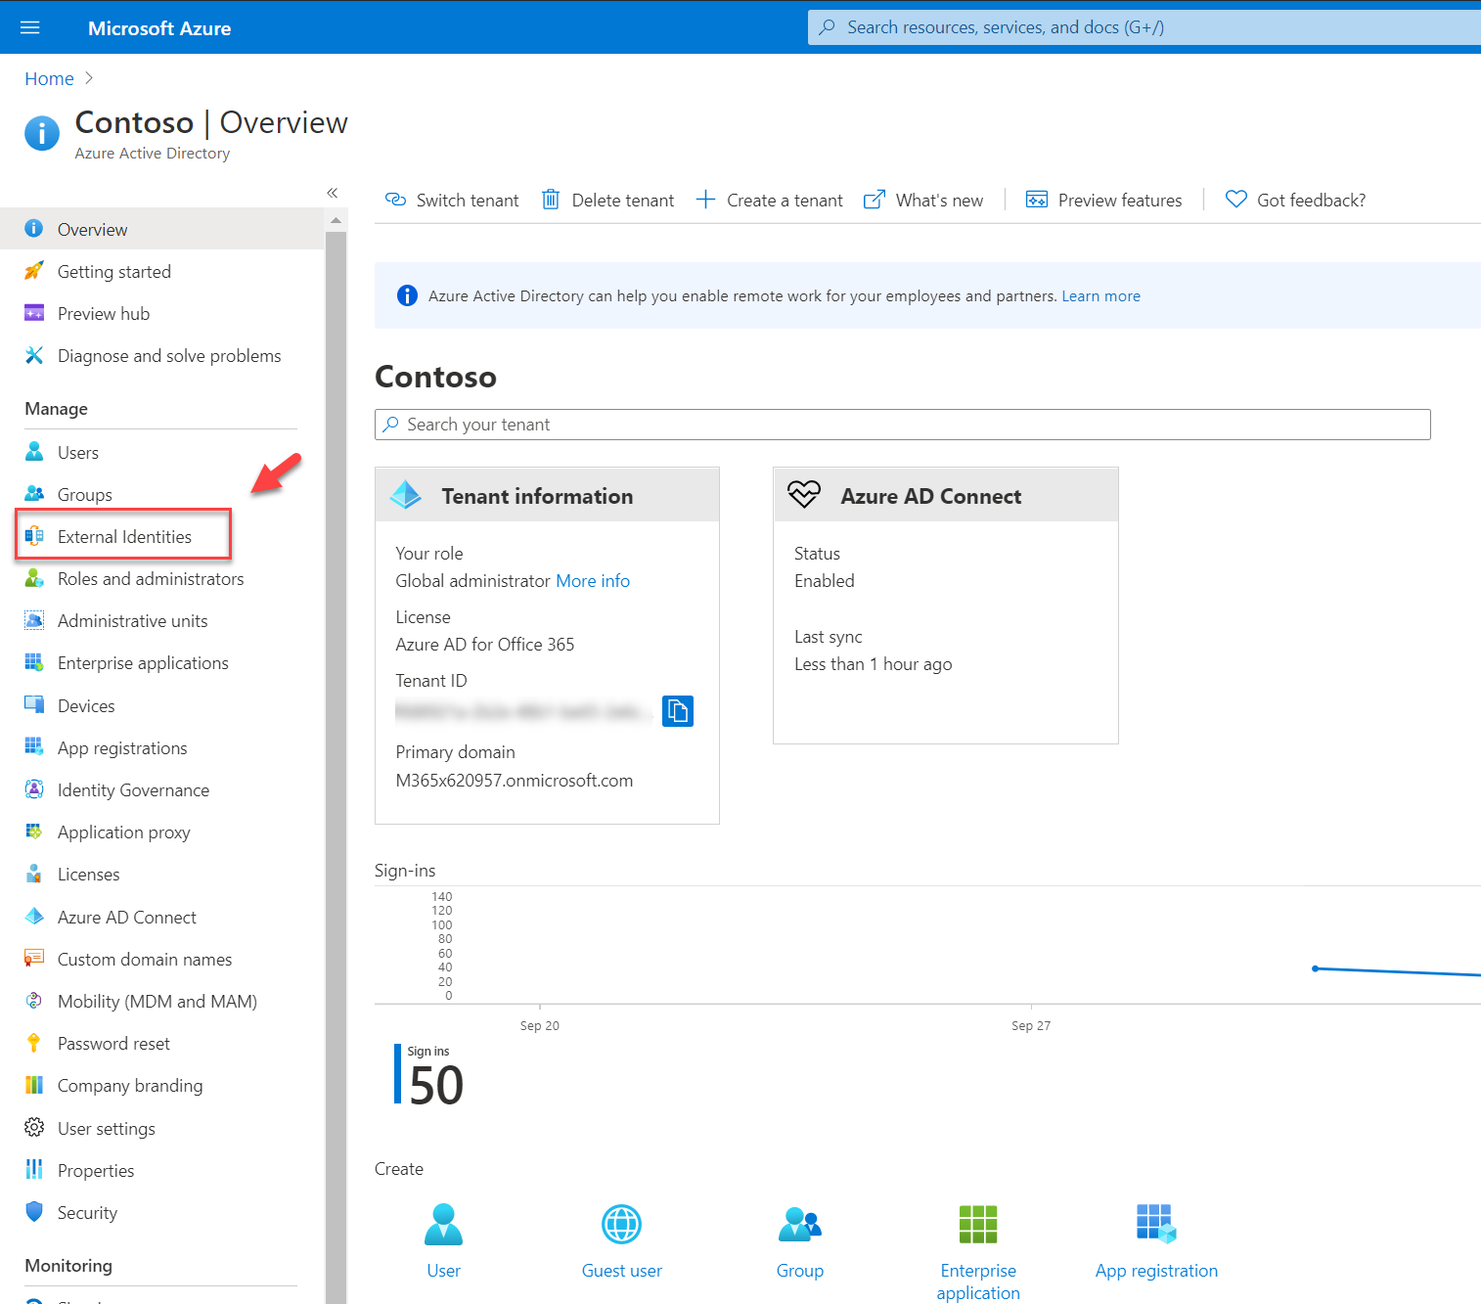Click More info link for role
Image resolution: width=1481 pixels, height=1304 pixels.
pyautogui.click(x=593, y=581)
